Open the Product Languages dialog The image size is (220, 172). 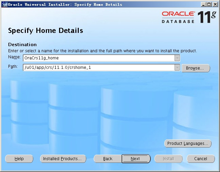click(x=188, y=144)
